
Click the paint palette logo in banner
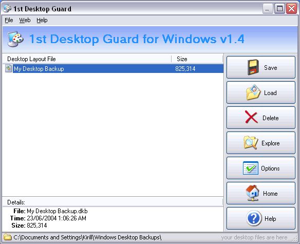coord(16,39)
